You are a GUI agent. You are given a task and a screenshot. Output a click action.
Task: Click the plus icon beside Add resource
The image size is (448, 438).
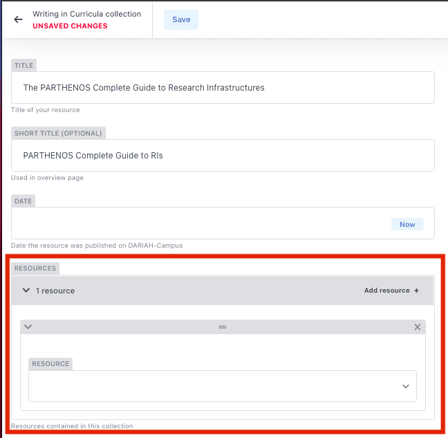416,291
